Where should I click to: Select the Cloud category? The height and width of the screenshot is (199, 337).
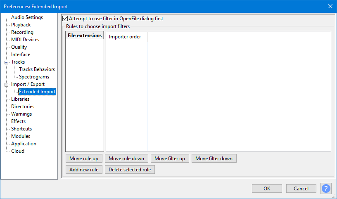tap(18, 151)
